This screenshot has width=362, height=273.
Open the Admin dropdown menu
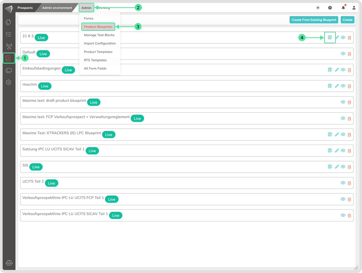(86, 8)
